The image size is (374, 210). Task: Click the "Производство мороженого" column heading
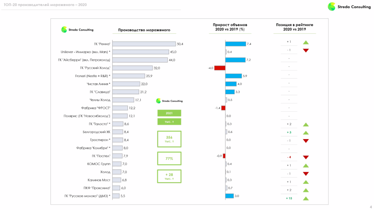click(x=144, y=30)
